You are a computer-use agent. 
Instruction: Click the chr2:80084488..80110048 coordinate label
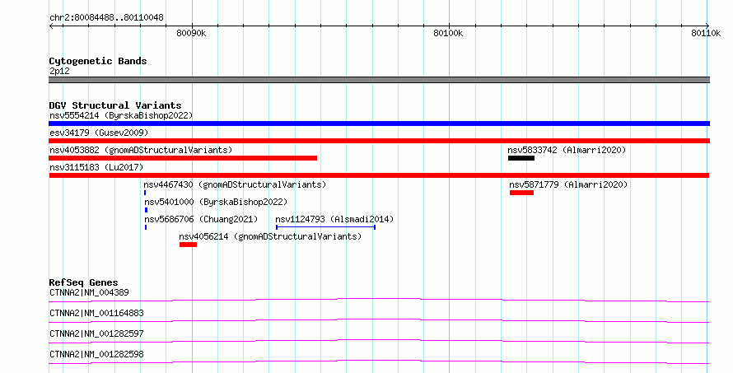click(x=106, y=18)
